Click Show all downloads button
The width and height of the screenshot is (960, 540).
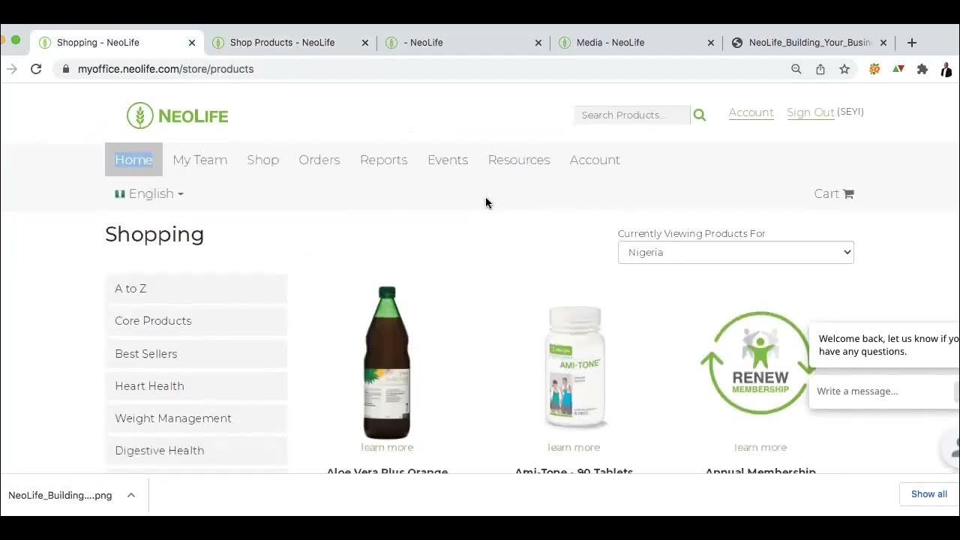[929, 494]
